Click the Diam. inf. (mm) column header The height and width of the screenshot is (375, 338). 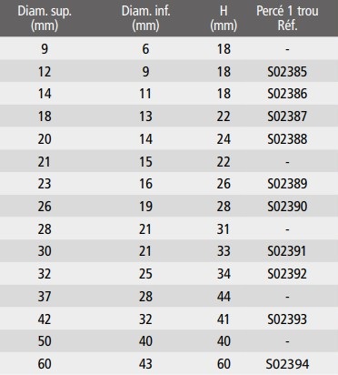145,18
